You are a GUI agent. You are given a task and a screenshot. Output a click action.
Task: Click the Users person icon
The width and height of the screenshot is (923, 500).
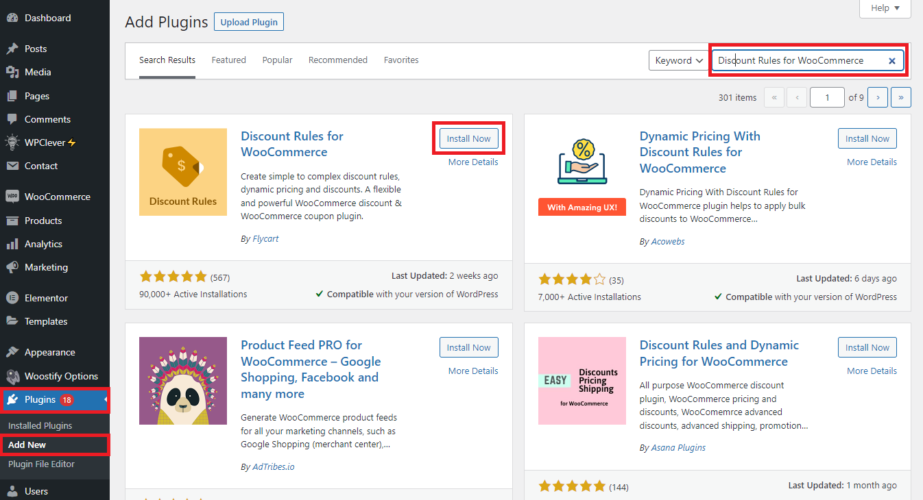point(12,491)
